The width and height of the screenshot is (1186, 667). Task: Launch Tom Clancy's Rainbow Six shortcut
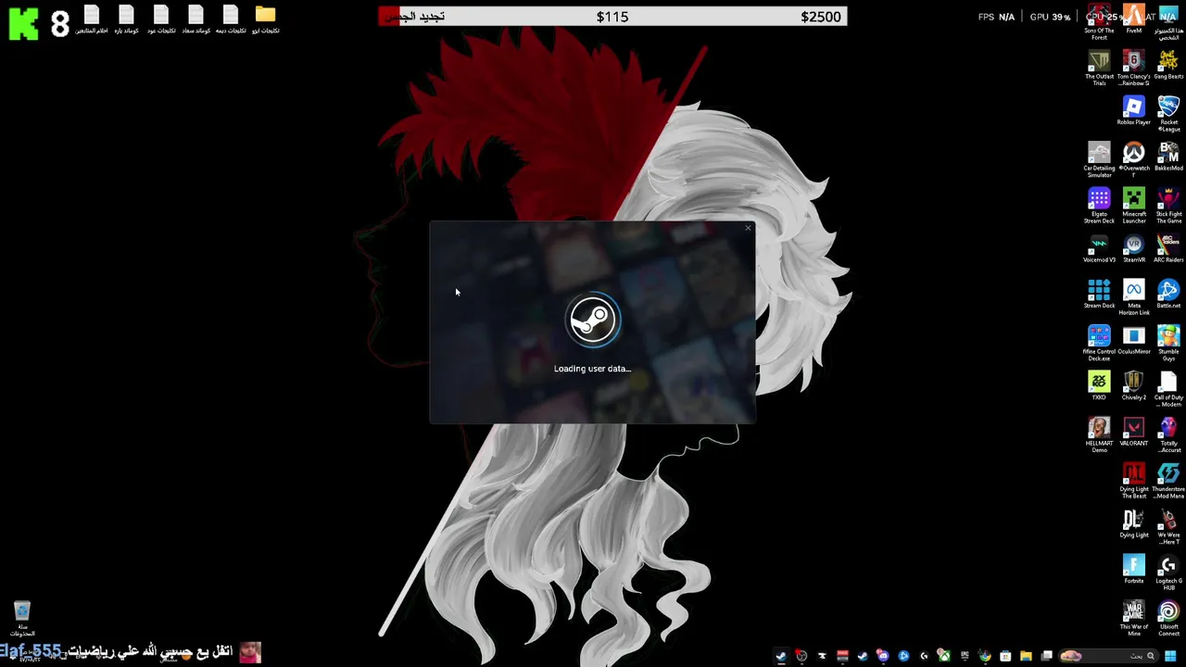[x=1133, y=69]
